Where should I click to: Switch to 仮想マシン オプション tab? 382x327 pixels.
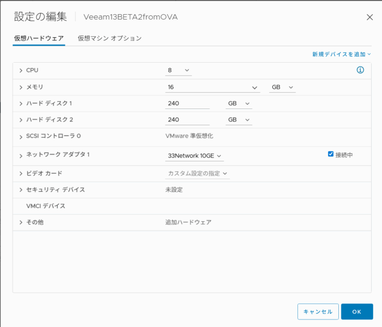point(110,38)
